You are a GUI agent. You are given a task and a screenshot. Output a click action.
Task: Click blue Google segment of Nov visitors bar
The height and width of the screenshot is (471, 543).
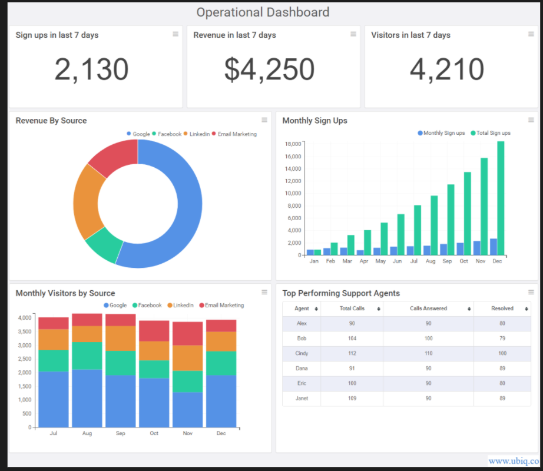click(x=187, y=410)
